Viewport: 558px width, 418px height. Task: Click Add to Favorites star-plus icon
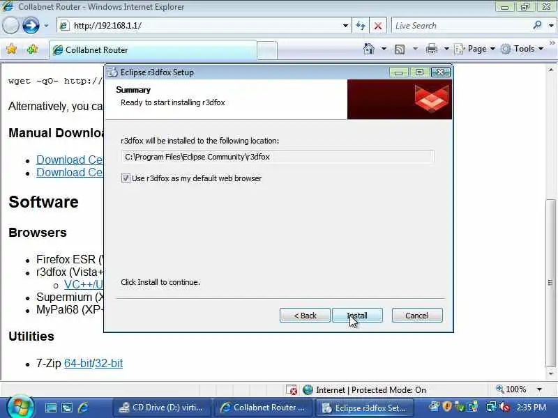click(x=32, y=49)
